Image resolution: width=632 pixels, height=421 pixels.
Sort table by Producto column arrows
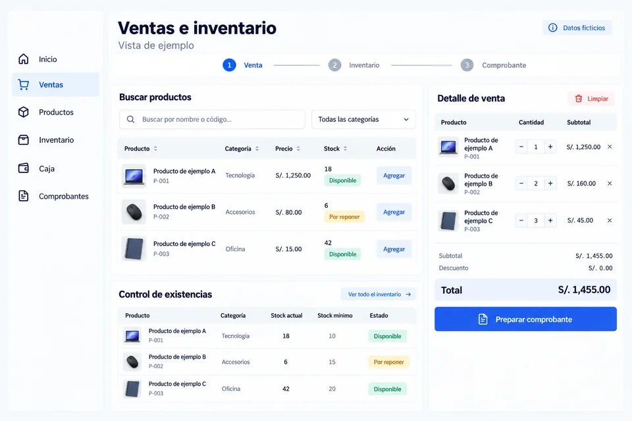point(155,149)
